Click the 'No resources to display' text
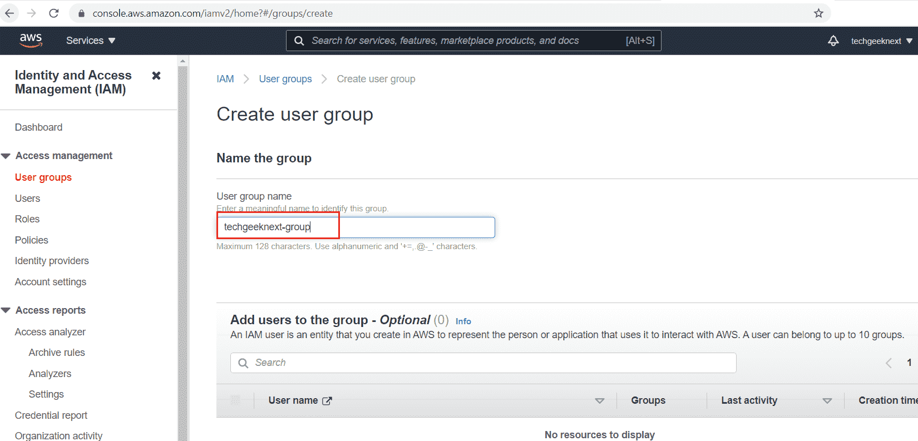This screenshot has height=441, width=918. [600, 434]
